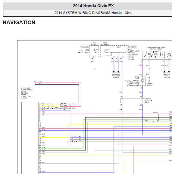Click the BLU label at connector pin 32

coord(43,171)
